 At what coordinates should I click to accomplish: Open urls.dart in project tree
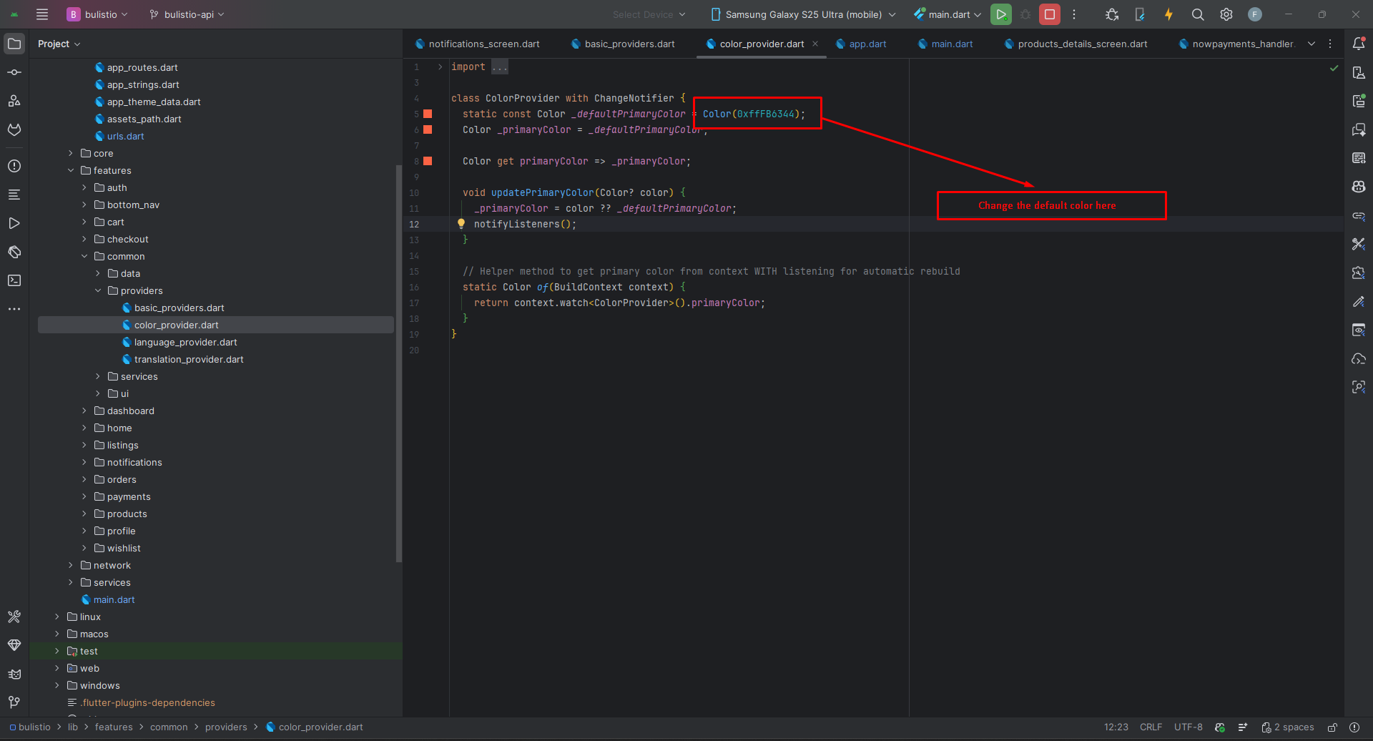pyautogui.click(x=125, y=136)
